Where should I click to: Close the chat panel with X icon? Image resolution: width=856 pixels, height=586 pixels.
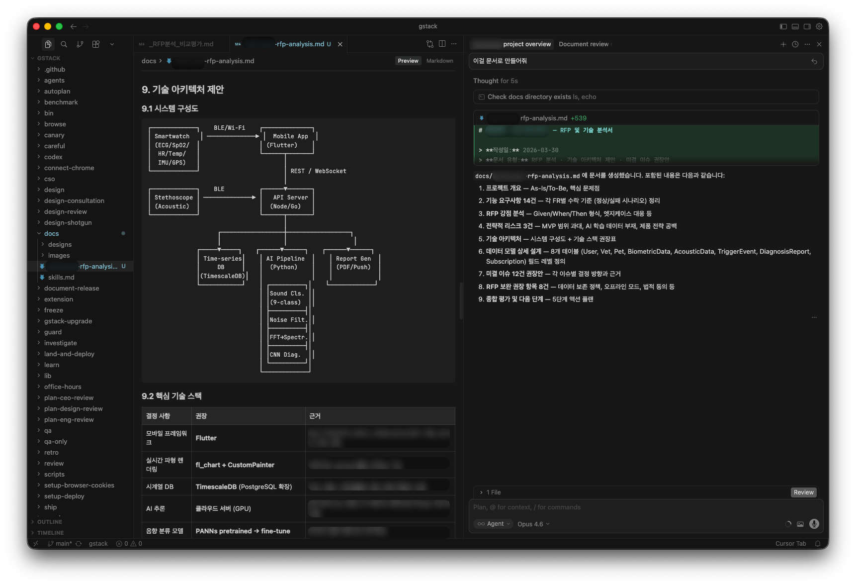pyautogui.click(x=819, y=44)
